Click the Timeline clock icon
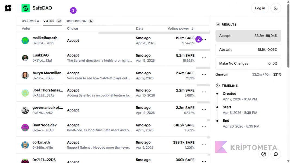Image resolution: width=290 pixels, height=163 pixels. pos(217,85)
